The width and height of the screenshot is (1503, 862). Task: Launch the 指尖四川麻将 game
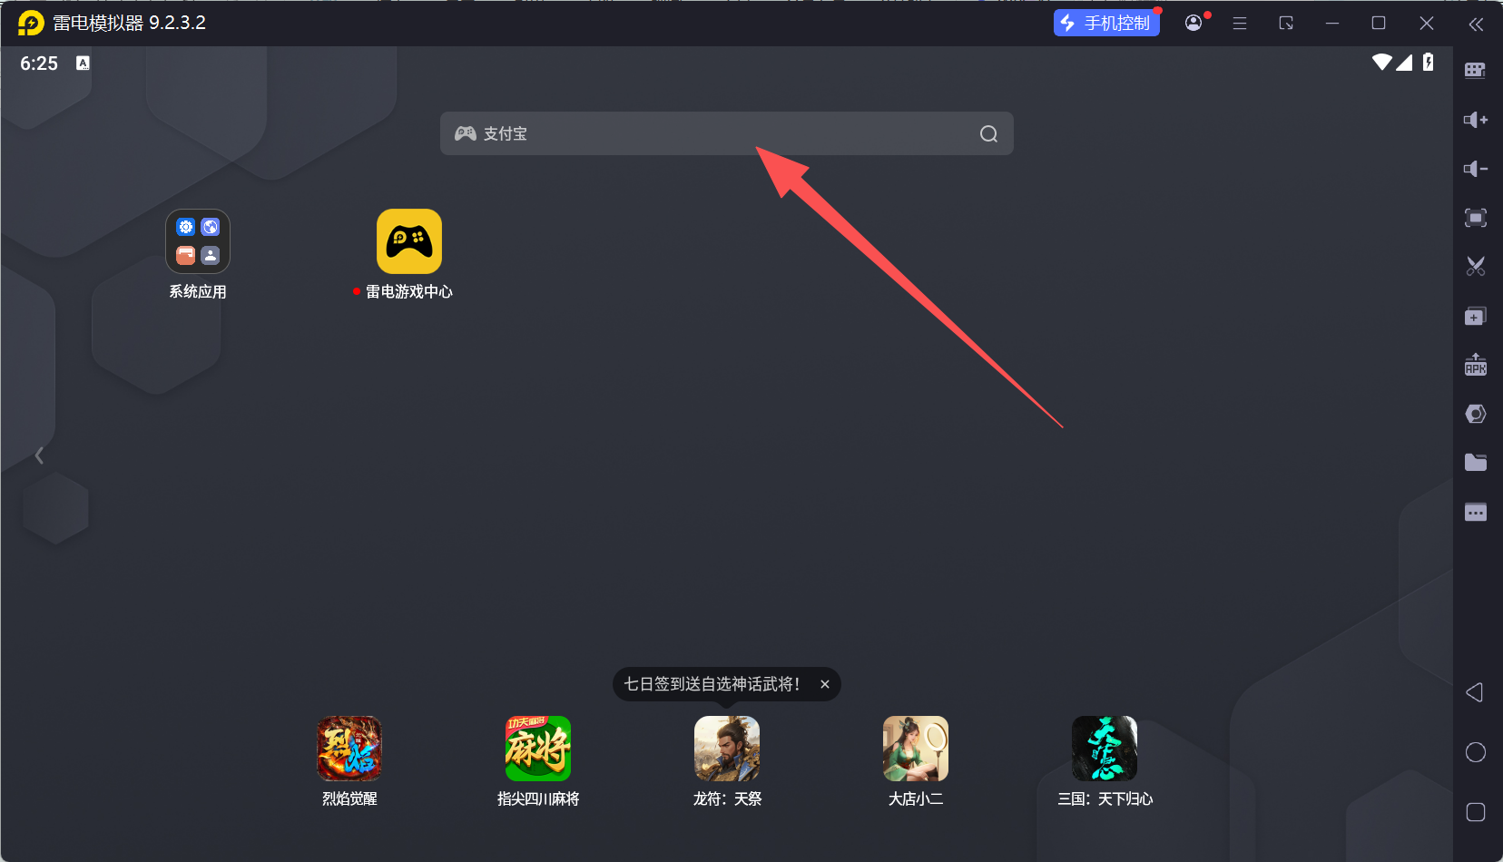(x=538, y=749)
